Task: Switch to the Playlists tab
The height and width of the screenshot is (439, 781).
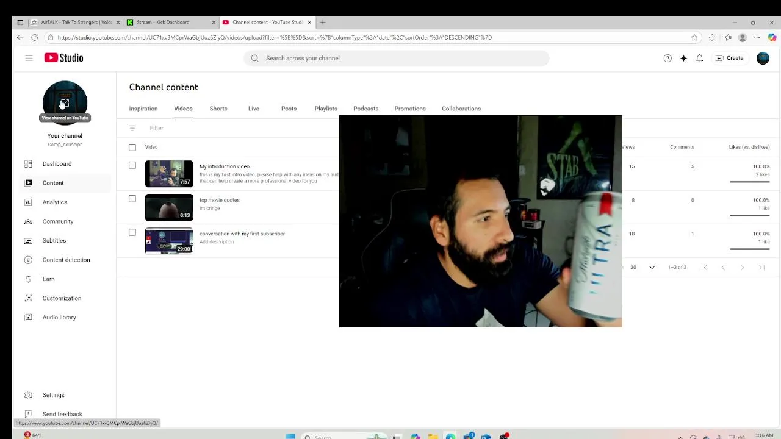Action: click(326, 109)
